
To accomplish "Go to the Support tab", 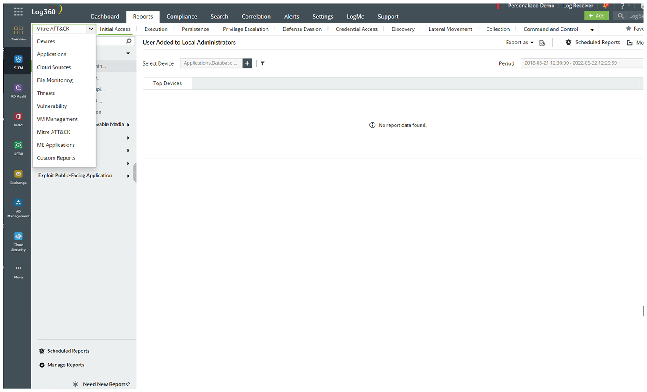I will click(388, 17).
